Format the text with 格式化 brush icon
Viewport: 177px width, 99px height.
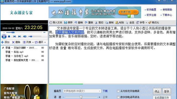point(154,22)
